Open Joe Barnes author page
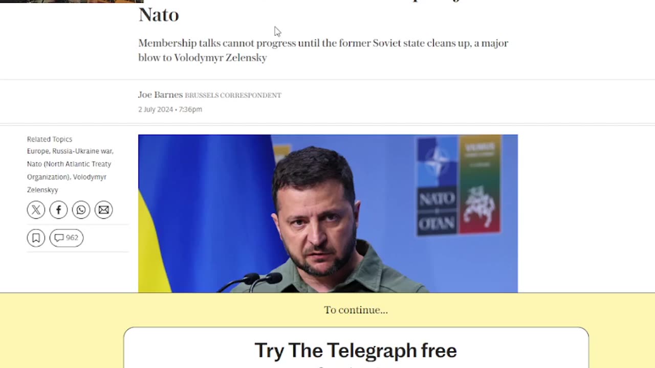Viewport: 655px width, 368px height. coord(160,95)
